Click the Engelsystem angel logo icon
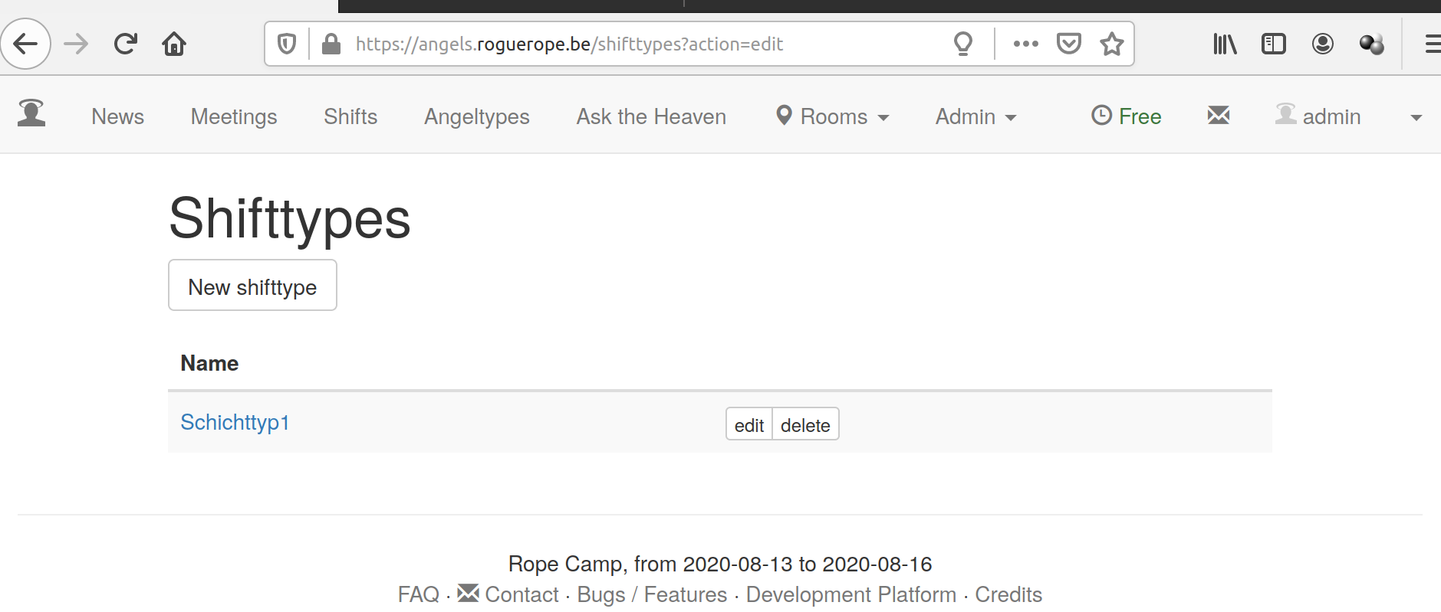 tap(31, 113)
